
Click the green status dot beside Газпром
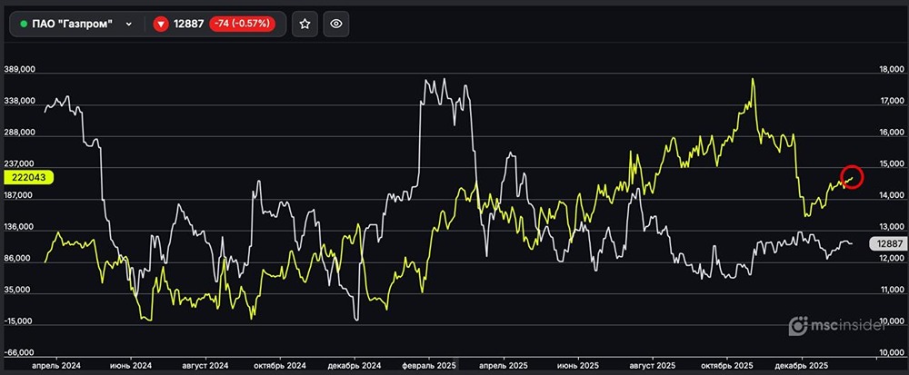24,25
